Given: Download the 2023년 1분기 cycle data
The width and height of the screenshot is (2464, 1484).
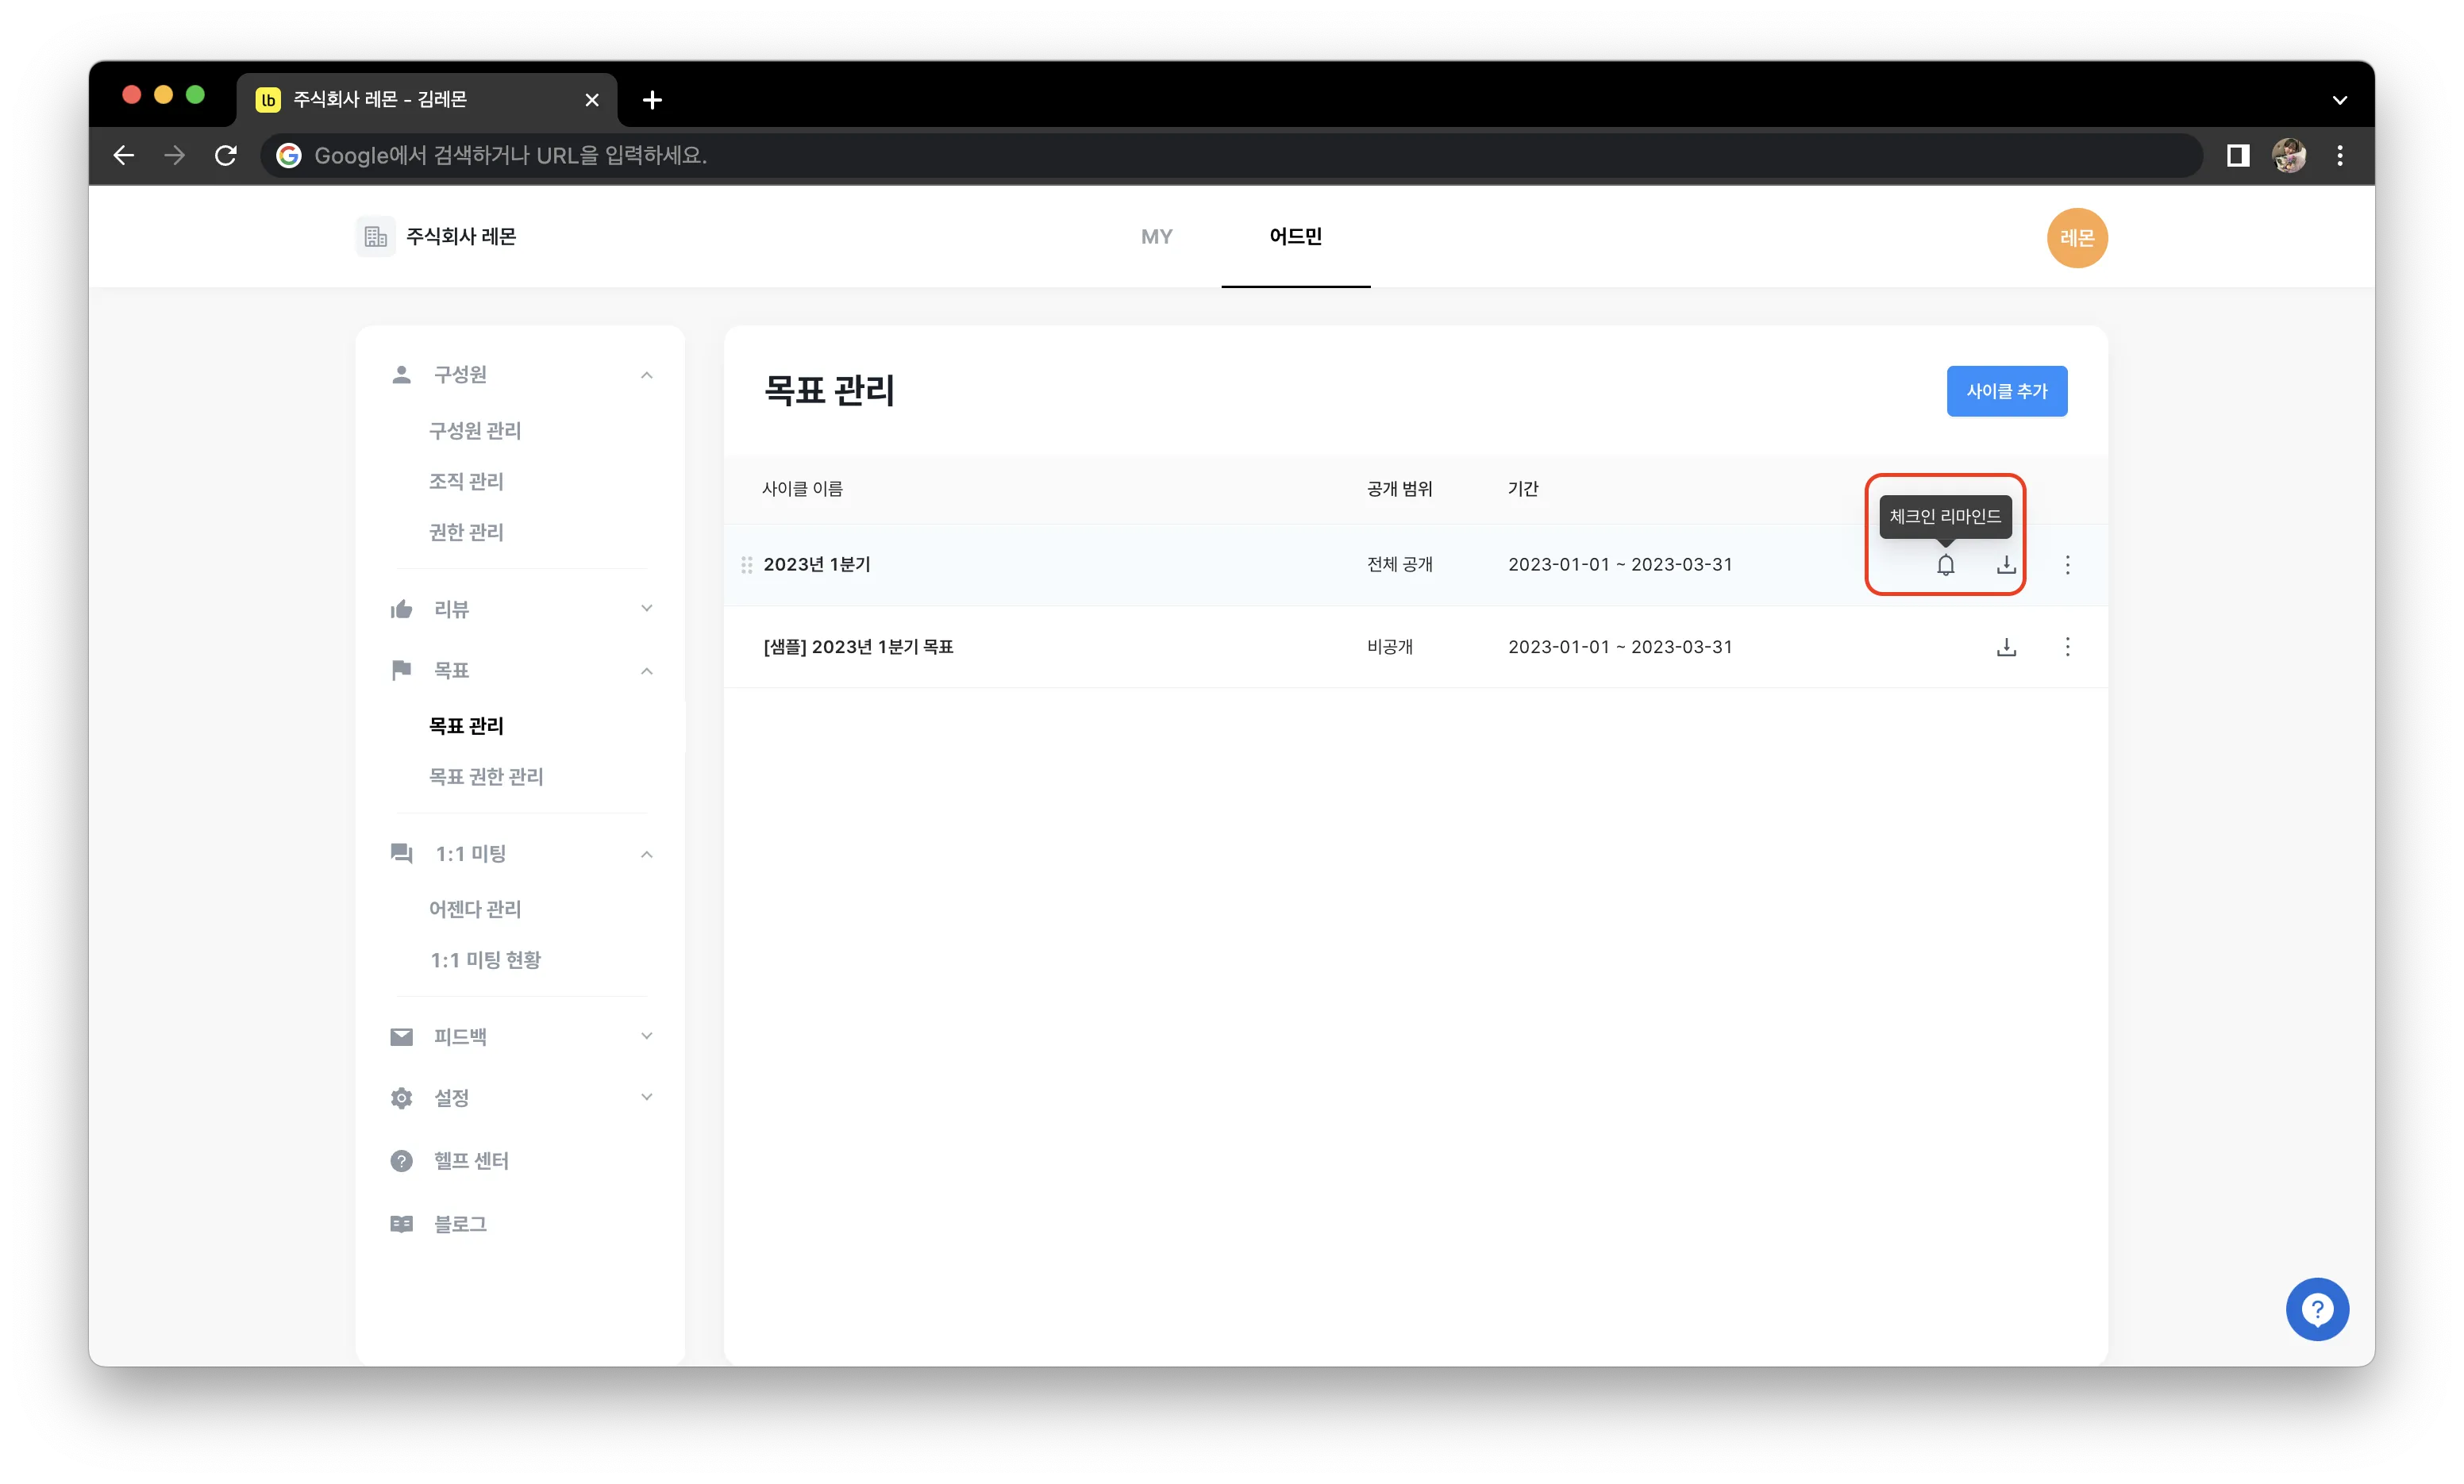Looking at the screenshot, I should [x=2006, y=565].
